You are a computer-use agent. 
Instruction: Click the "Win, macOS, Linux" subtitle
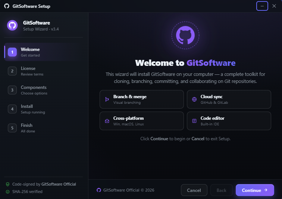click(x=129, y=124)
